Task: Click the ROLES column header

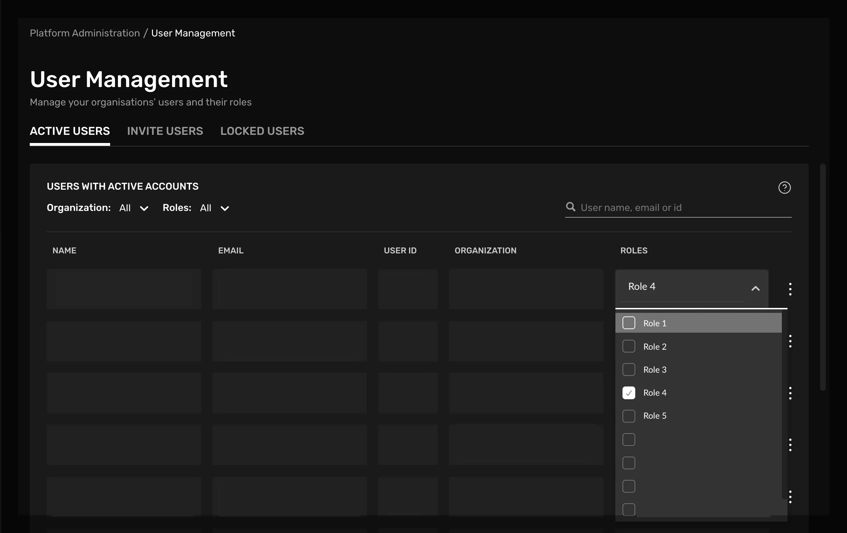Action: point(634,251)
